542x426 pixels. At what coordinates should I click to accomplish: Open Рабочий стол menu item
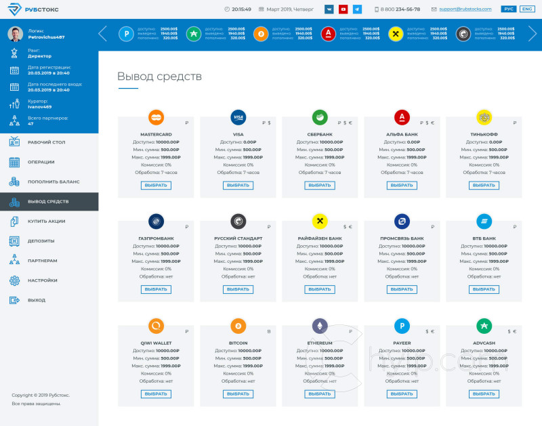pos(49,142)
